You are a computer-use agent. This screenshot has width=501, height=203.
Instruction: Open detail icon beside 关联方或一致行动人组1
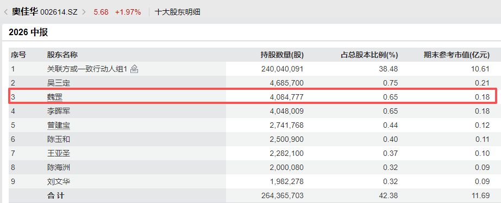pyautogui.click(x=134, y=69)
